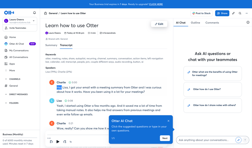252x148 pixels.
Task: Click the verified check next to Lisa 0:08
Action: 66,101
